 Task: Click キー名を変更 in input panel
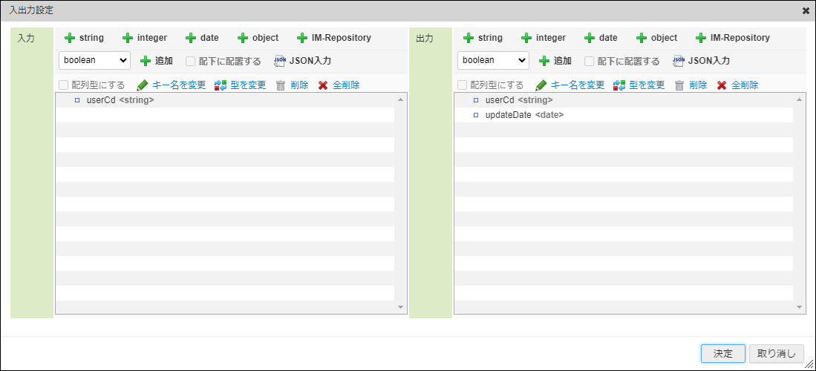coord(172,85)
